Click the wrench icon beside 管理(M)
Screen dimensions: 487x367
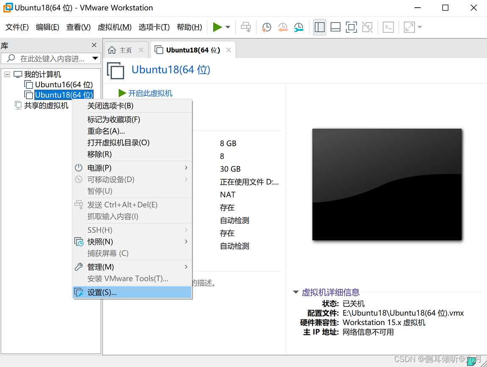pyautogui.click(x=78, y=267)
